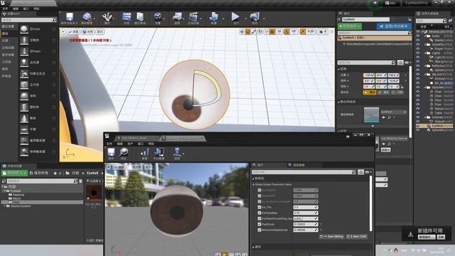Click the search field in World Outliner
455x256 pixels.
coord(431,21)
